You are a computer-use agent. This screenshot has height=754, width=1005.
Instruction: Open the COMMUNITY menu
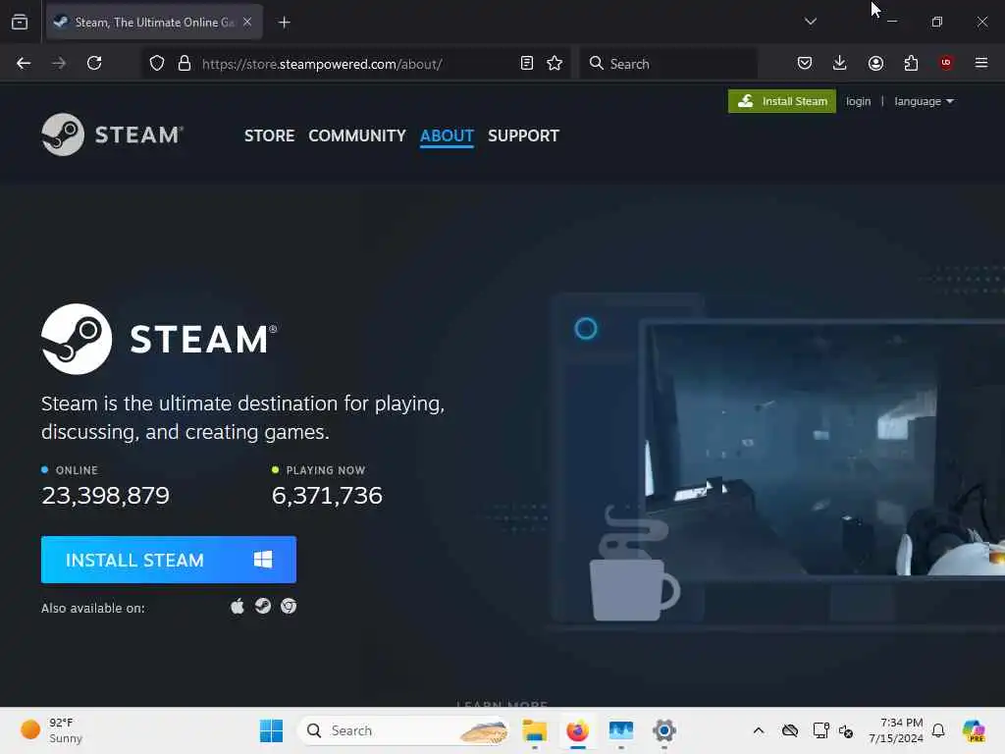click(357, 135)
